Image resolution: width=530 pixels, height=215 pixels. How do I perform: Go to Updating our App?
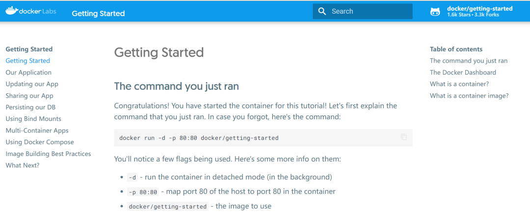32,84
